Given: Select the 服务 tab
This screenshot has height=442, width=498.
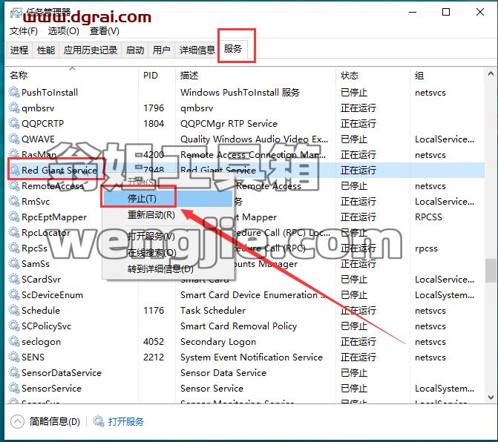Looking at the screenshot, I should 233,49.
